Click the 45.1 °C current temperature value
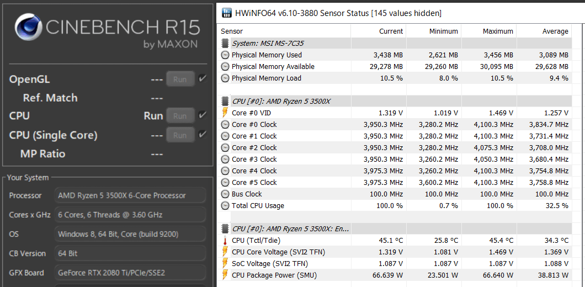Screen dimensions: 585x287 (x=390, y=240)
